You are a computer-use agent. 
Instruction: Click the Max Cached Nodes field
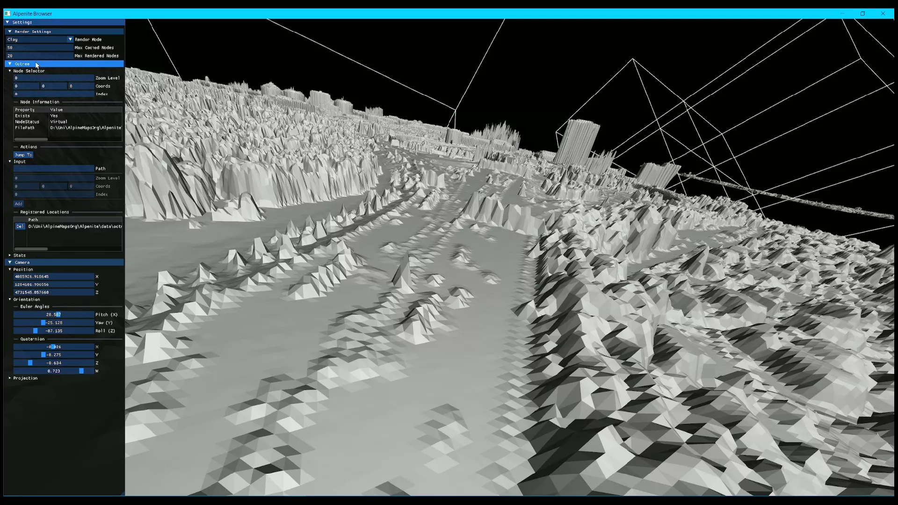(40, 48)
